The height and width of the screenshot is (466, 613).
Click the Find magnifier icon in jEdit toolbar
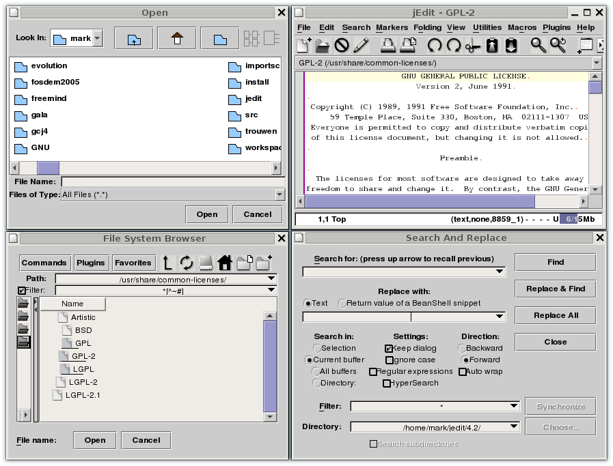(539, 45)
